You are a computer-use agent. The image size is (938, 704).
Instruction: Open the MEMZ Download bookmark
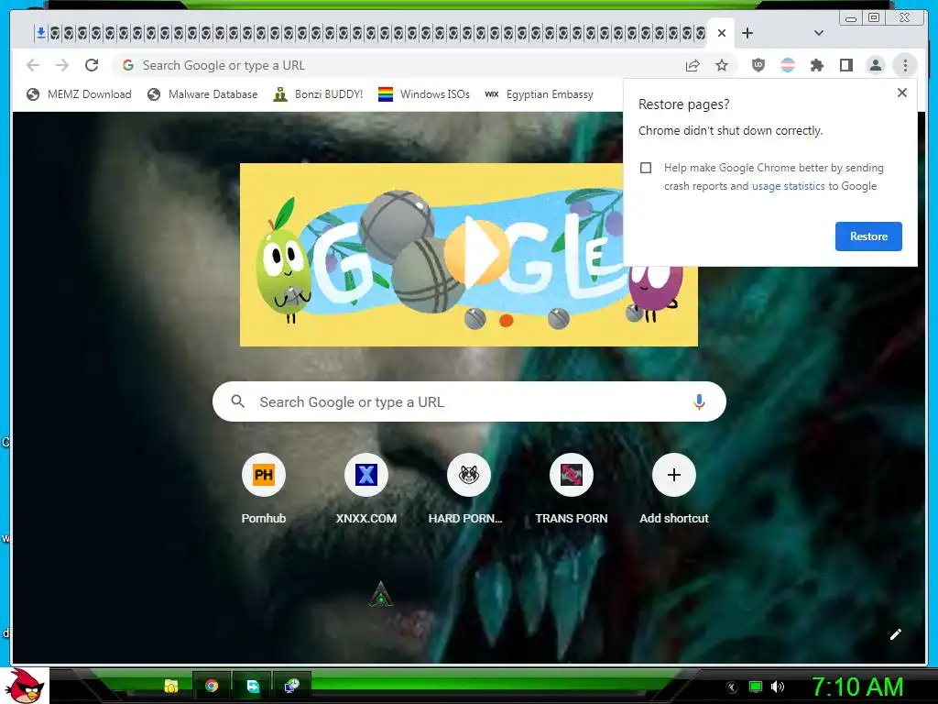coord(79,94)
